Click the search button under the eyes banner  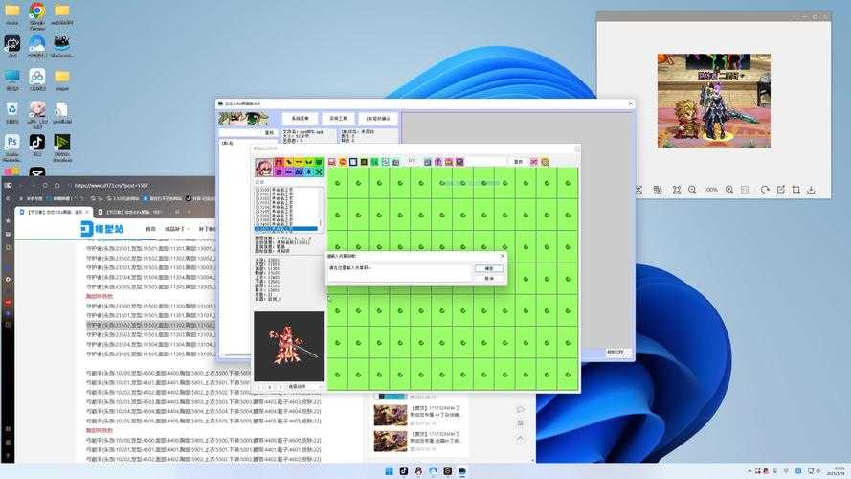click(269, 132)
